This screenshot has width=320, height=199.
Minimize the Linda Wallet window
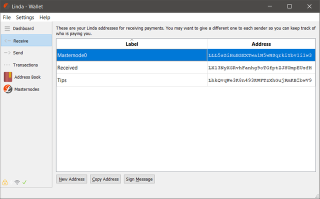[x=270, y=6]
